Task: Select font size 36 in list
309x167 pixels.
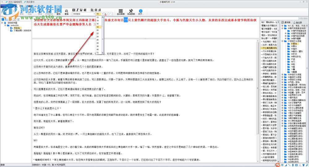Action: click(99, 46)
